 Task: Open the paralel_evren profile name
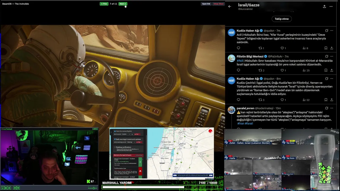245,108
